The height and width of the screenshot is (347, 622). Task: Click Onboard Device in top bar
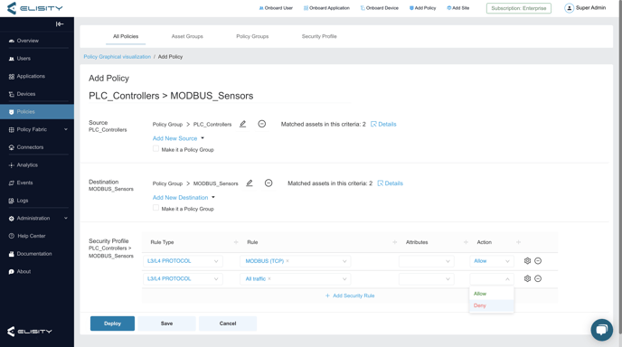(x=379, y=8)
